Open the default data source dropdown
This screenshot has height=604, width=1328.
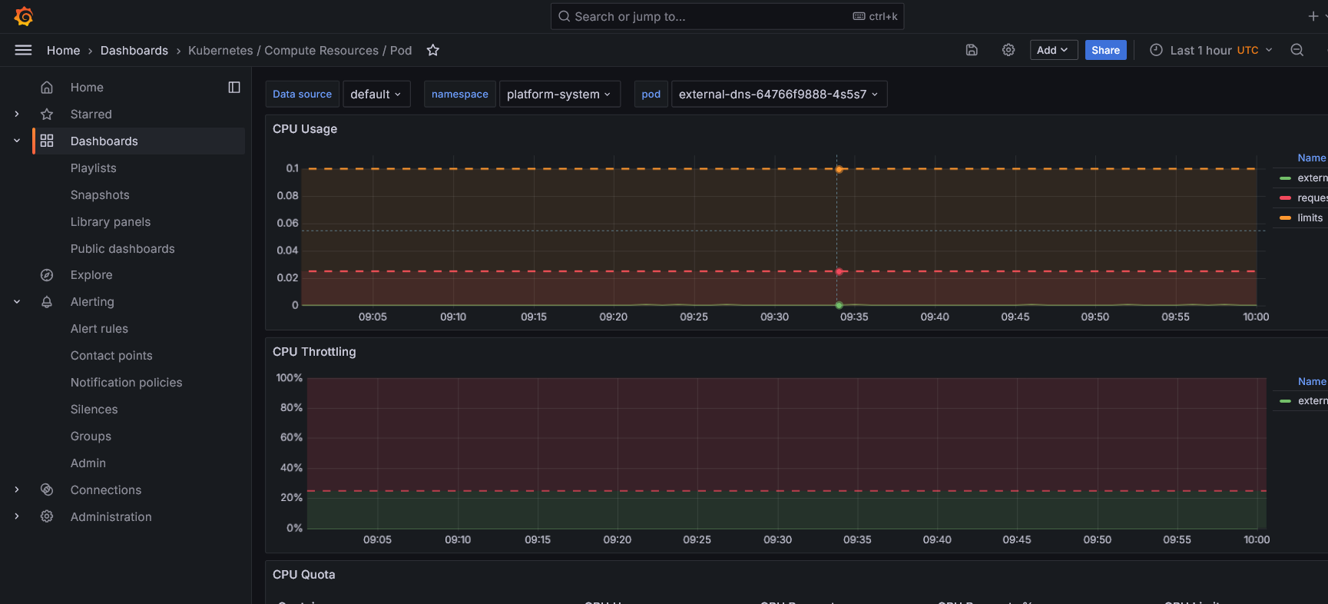(376, 94)
